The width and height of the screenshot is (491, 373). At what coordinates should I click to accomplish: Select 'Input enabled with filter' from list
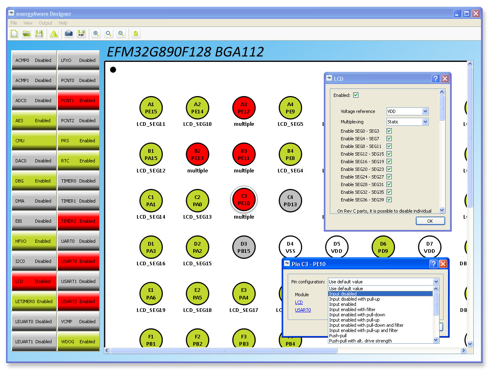[x=352, y=309]
